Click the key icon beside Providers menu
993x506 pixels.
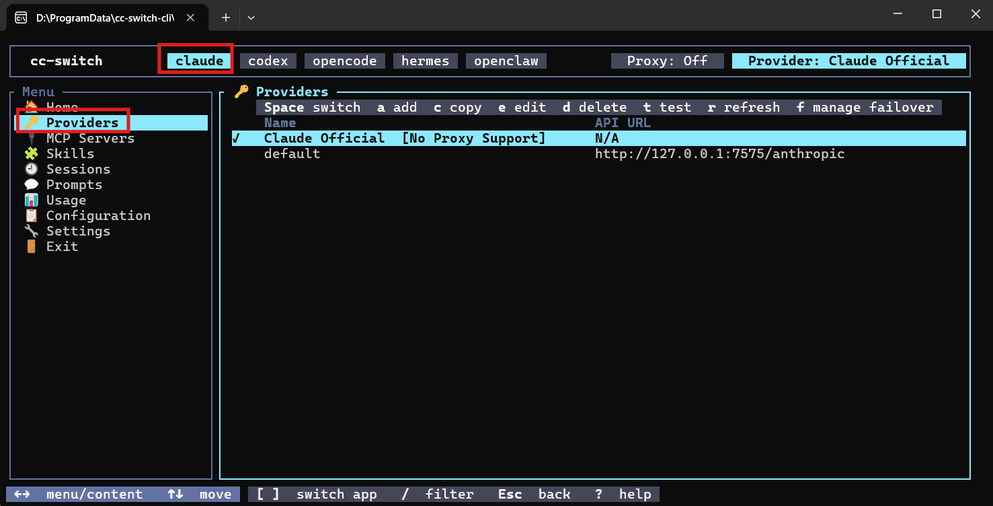(31, 122)
